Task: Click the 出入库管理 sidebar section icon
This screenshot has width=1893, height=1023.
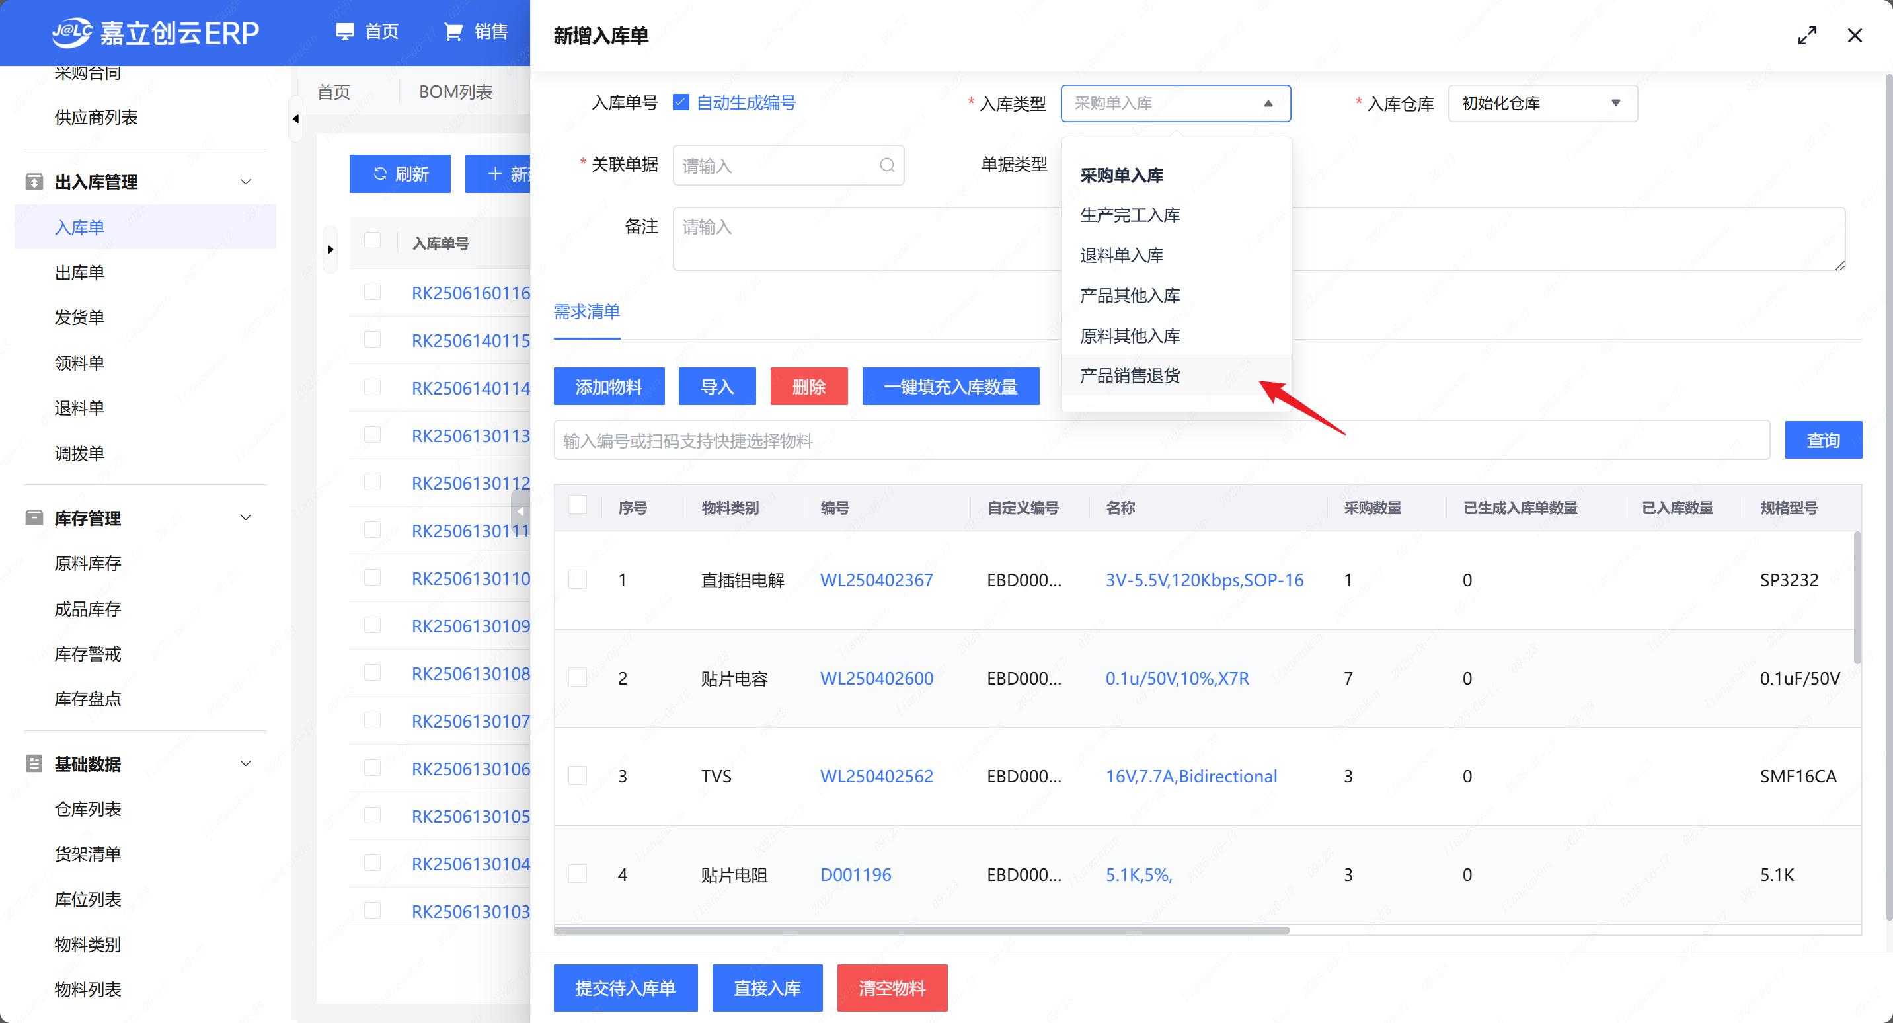Action: [x=34, y=181]
